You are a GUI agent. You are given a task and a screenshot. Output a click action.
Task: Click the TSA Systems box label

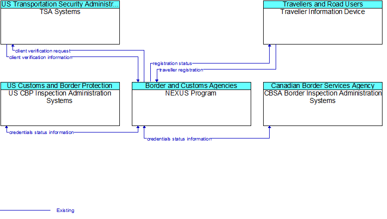[x=60, y=12]
